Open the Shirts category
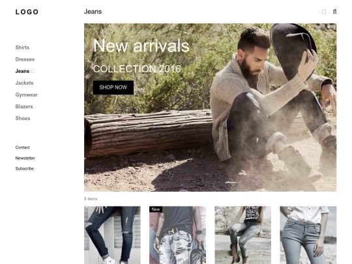The height and width of the screenshot is (264, 352). 22,48
